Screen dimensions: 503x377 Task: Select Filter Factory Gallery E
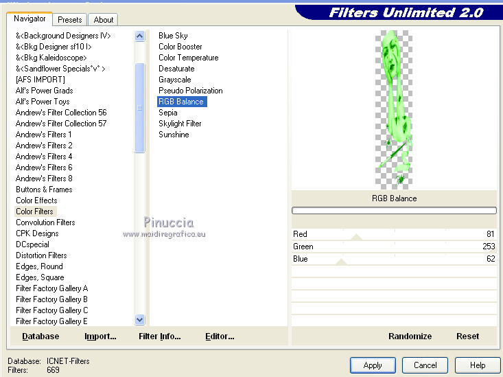[51, 321]
